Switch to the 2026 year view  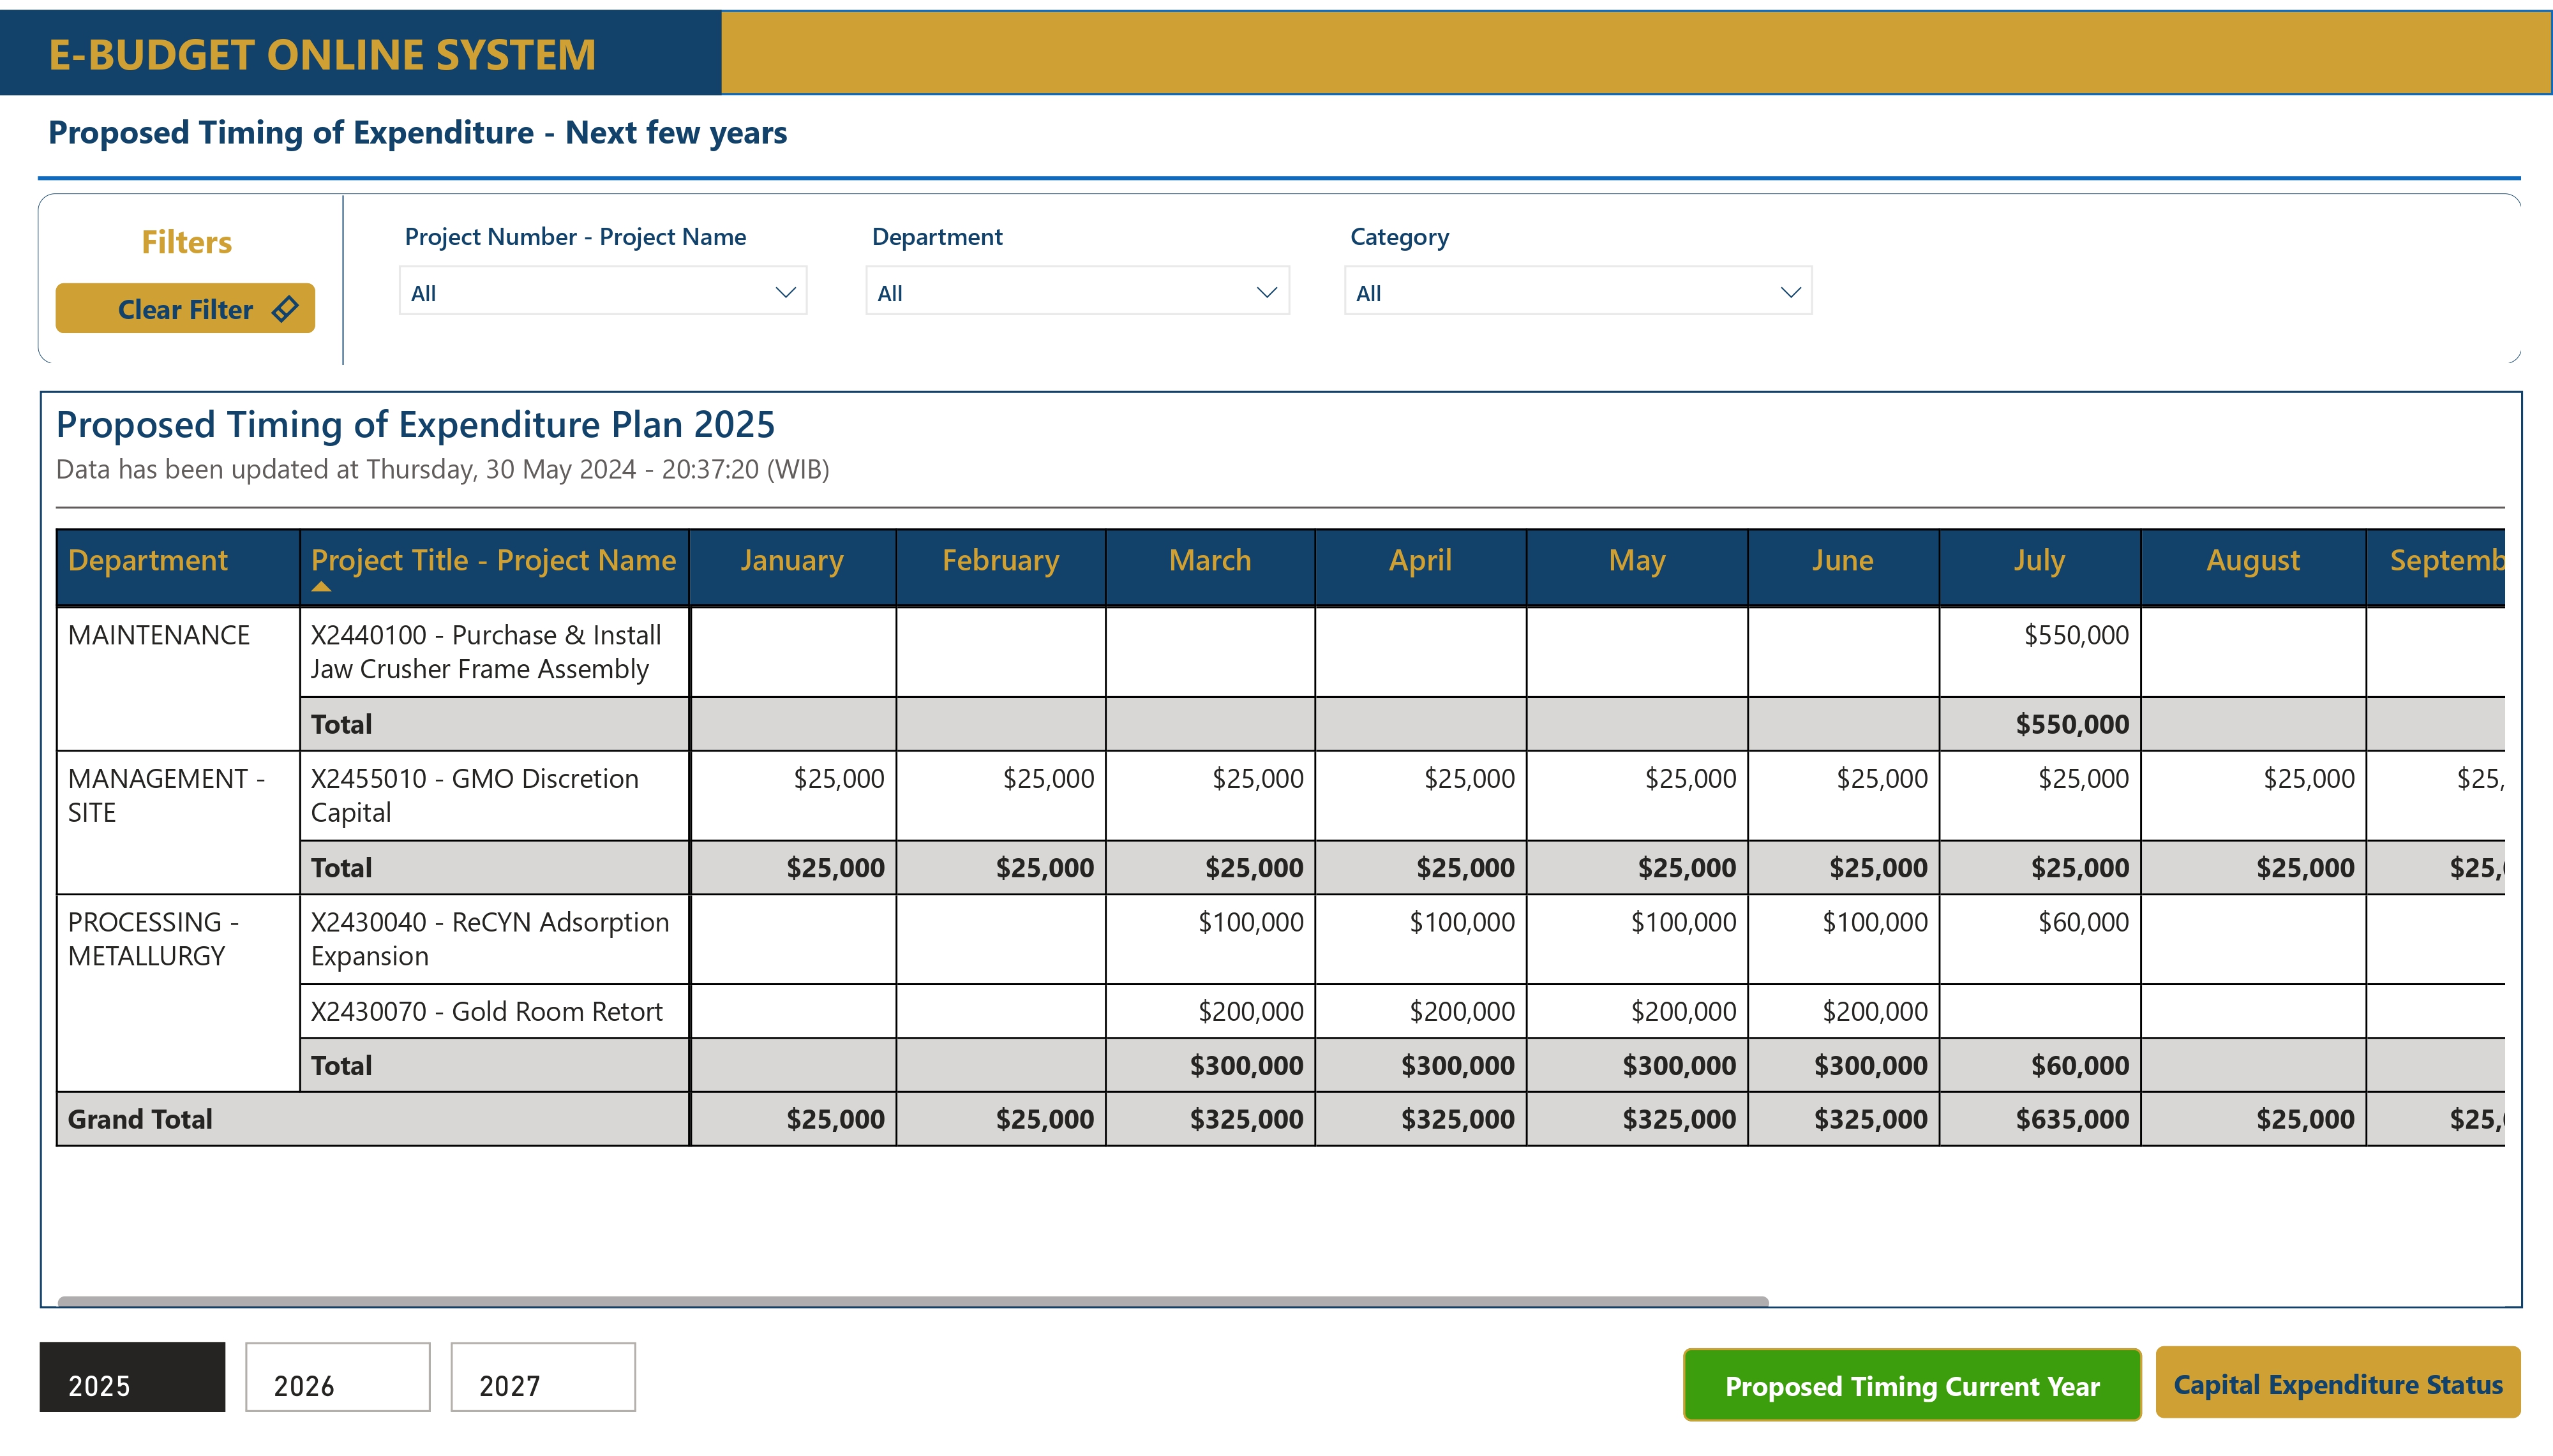pyautogui.click(x=337, y=1378)
